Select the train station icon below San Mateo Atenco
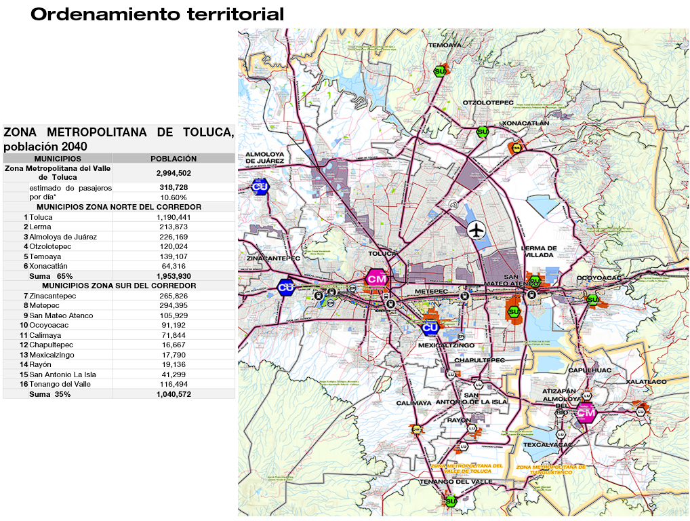This screenshot has width=690, height=521. click(531, 296)
